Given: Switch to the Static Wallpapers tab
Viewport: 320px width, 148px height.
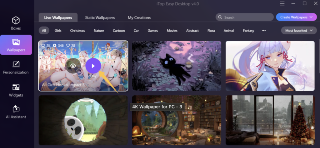Looking at the screenshot, I should 100,17.
